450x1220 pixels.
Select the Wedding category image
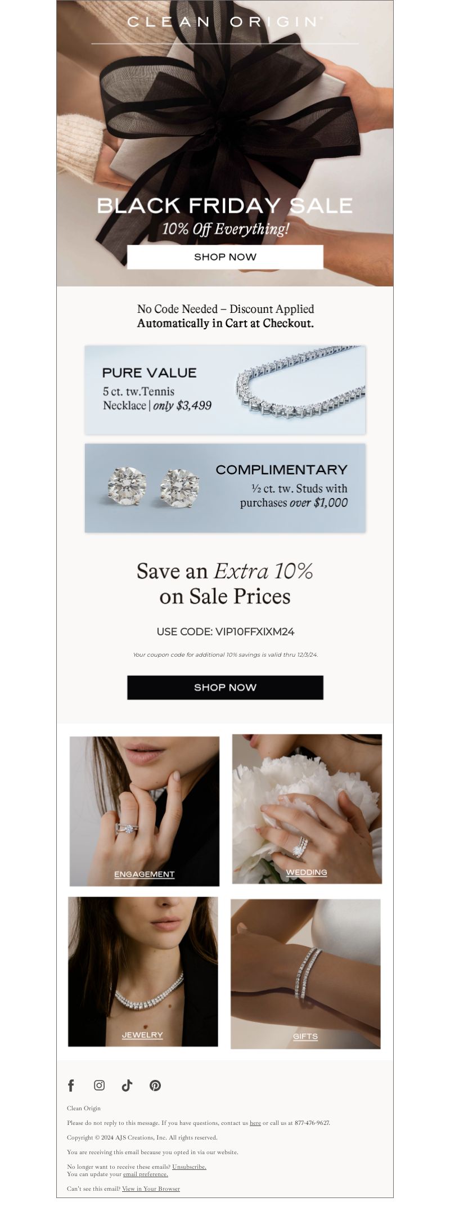[307, 809]
